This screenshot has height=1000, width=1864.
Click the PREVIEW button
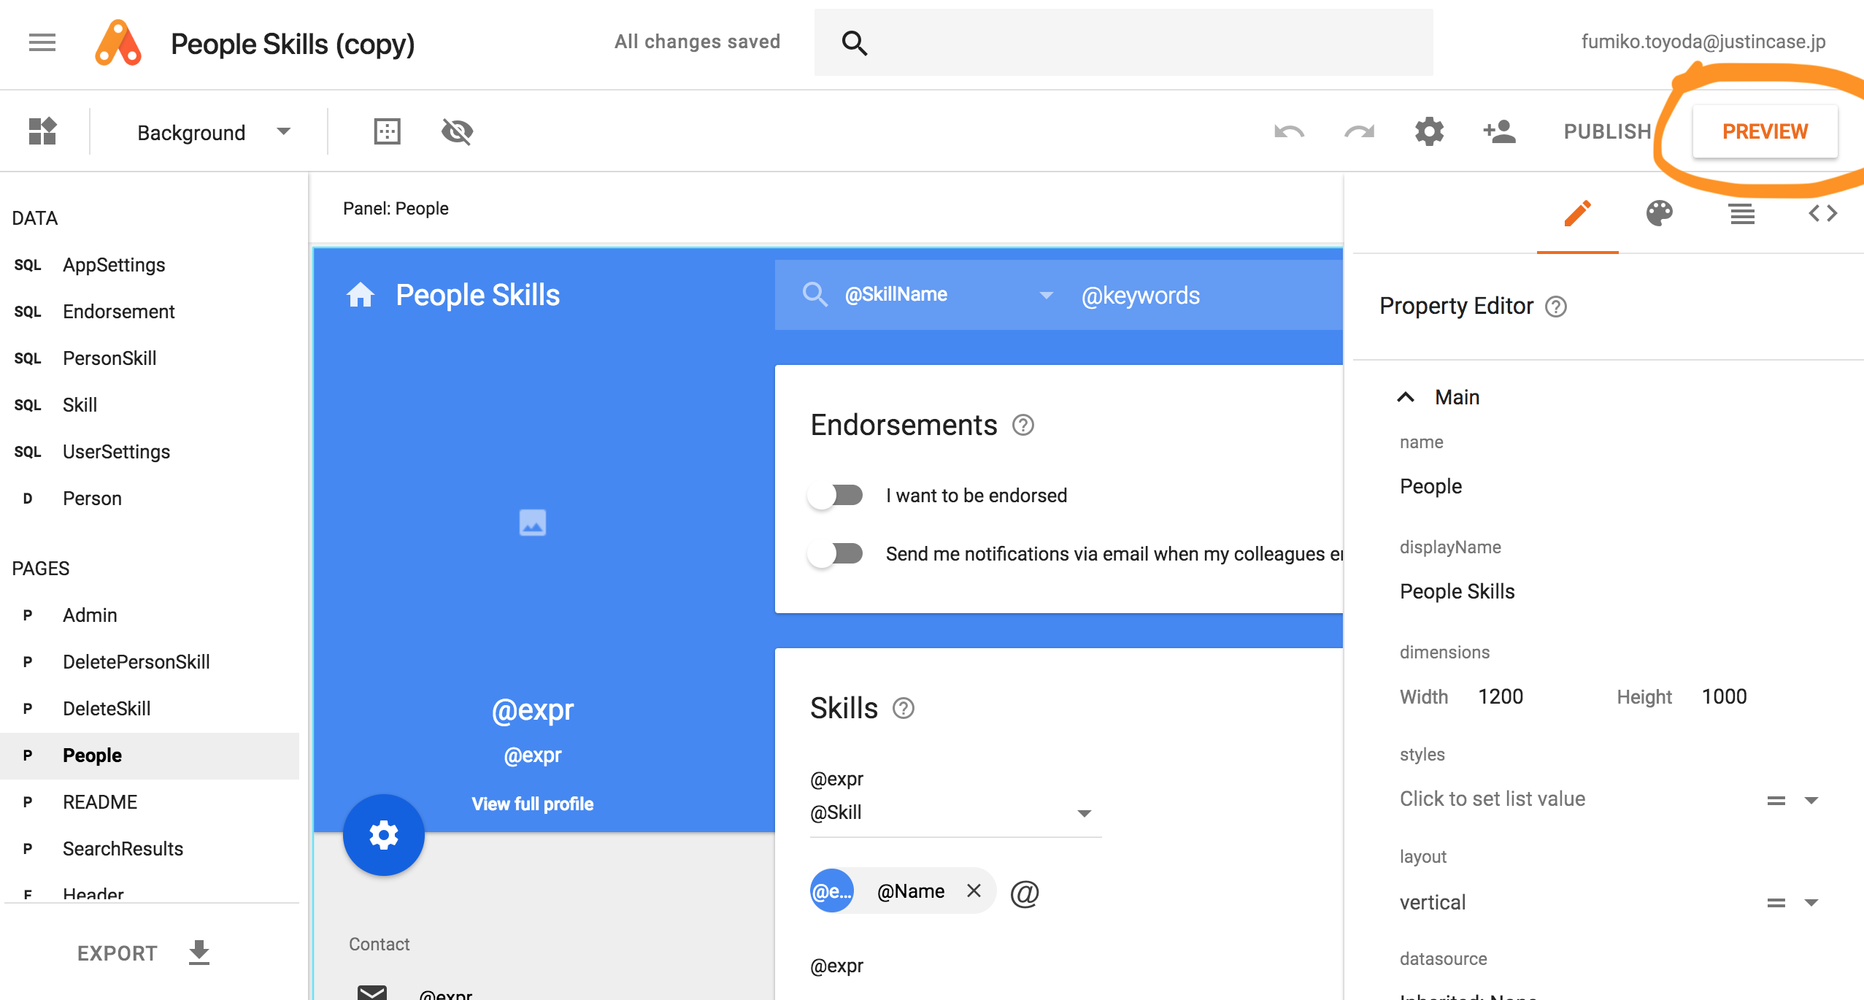[1764, 131]
